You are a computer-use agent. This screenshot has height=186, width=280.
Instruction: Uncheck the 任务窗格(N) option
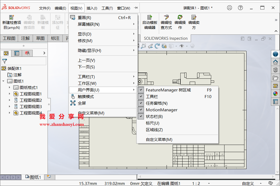point(178,103)
